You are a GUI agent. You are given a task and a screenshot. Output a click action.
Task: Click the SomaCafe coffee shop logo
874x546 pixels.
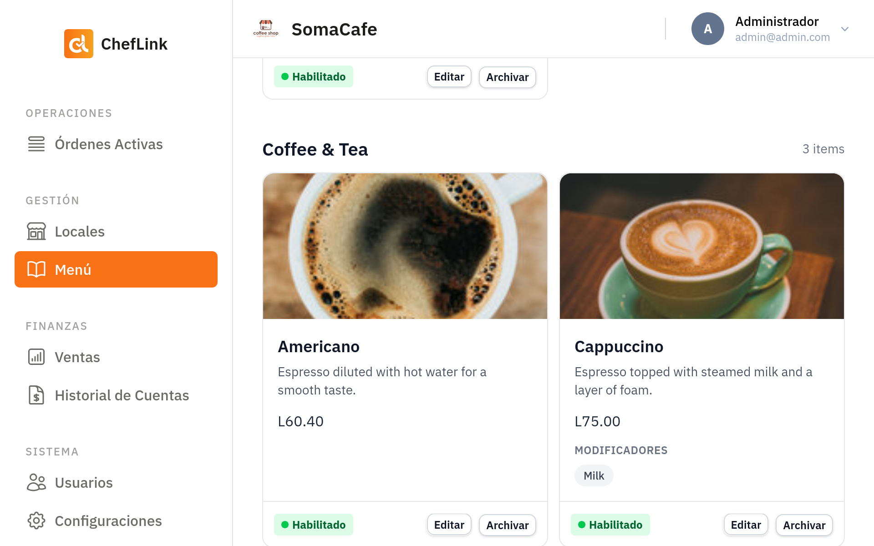point(266,28)
